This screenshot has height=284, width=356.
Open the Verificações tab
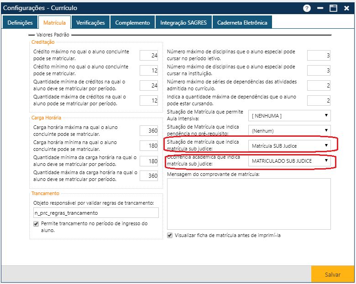(90, 22)
